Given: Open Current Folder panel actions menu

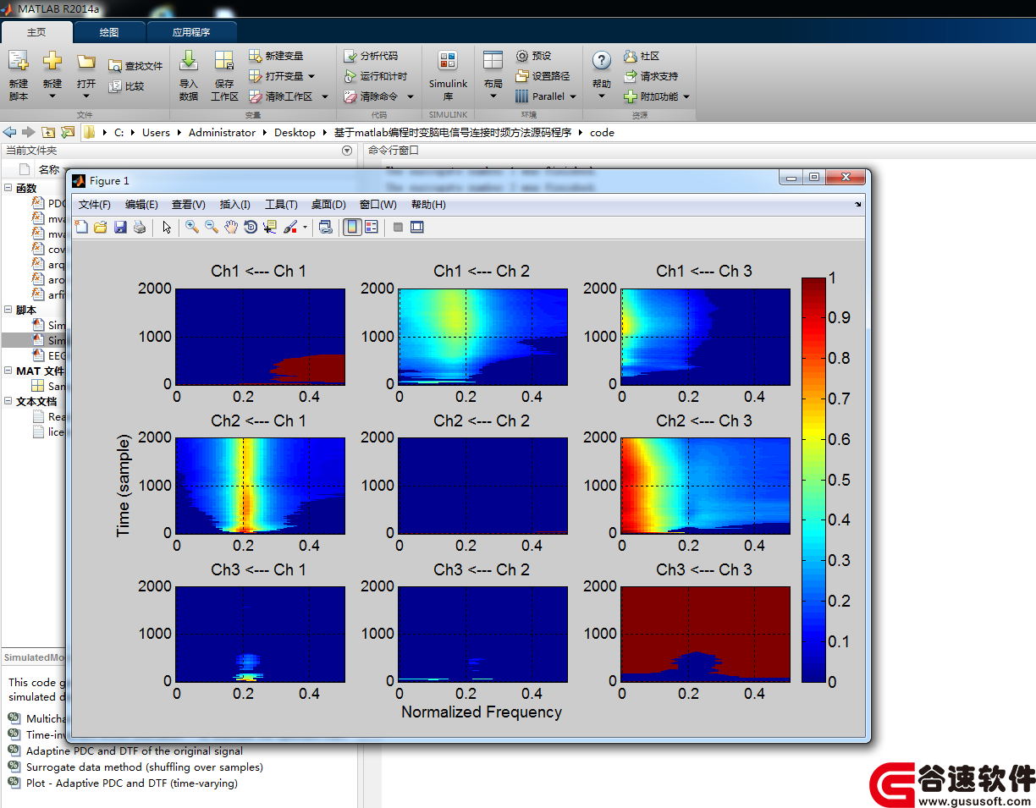Looking at the screenshot, I should 346,151.
